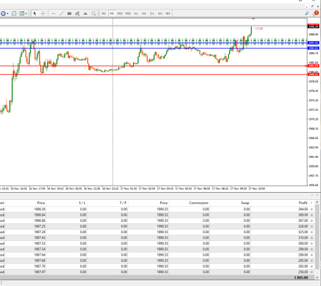The height and width of the screenshot is (286, 321).
Task: Activate the Crosshair tool
Action: click(43, 14)
